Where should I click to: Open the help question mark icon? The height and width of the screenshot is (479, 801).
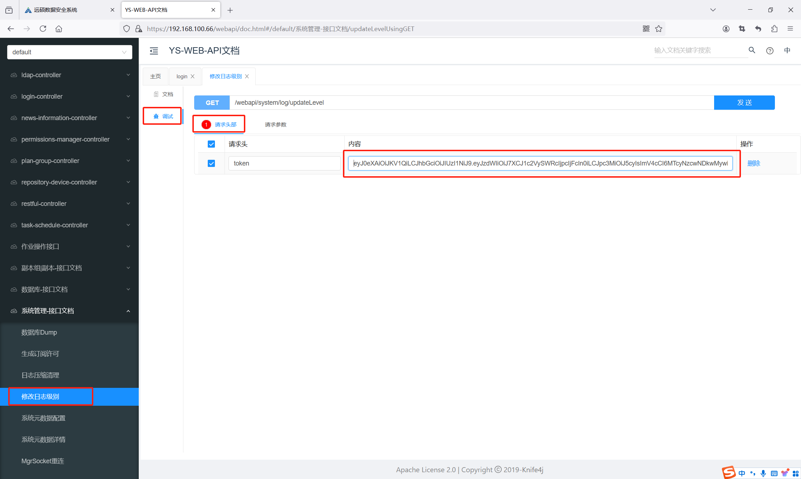(770, 51)
